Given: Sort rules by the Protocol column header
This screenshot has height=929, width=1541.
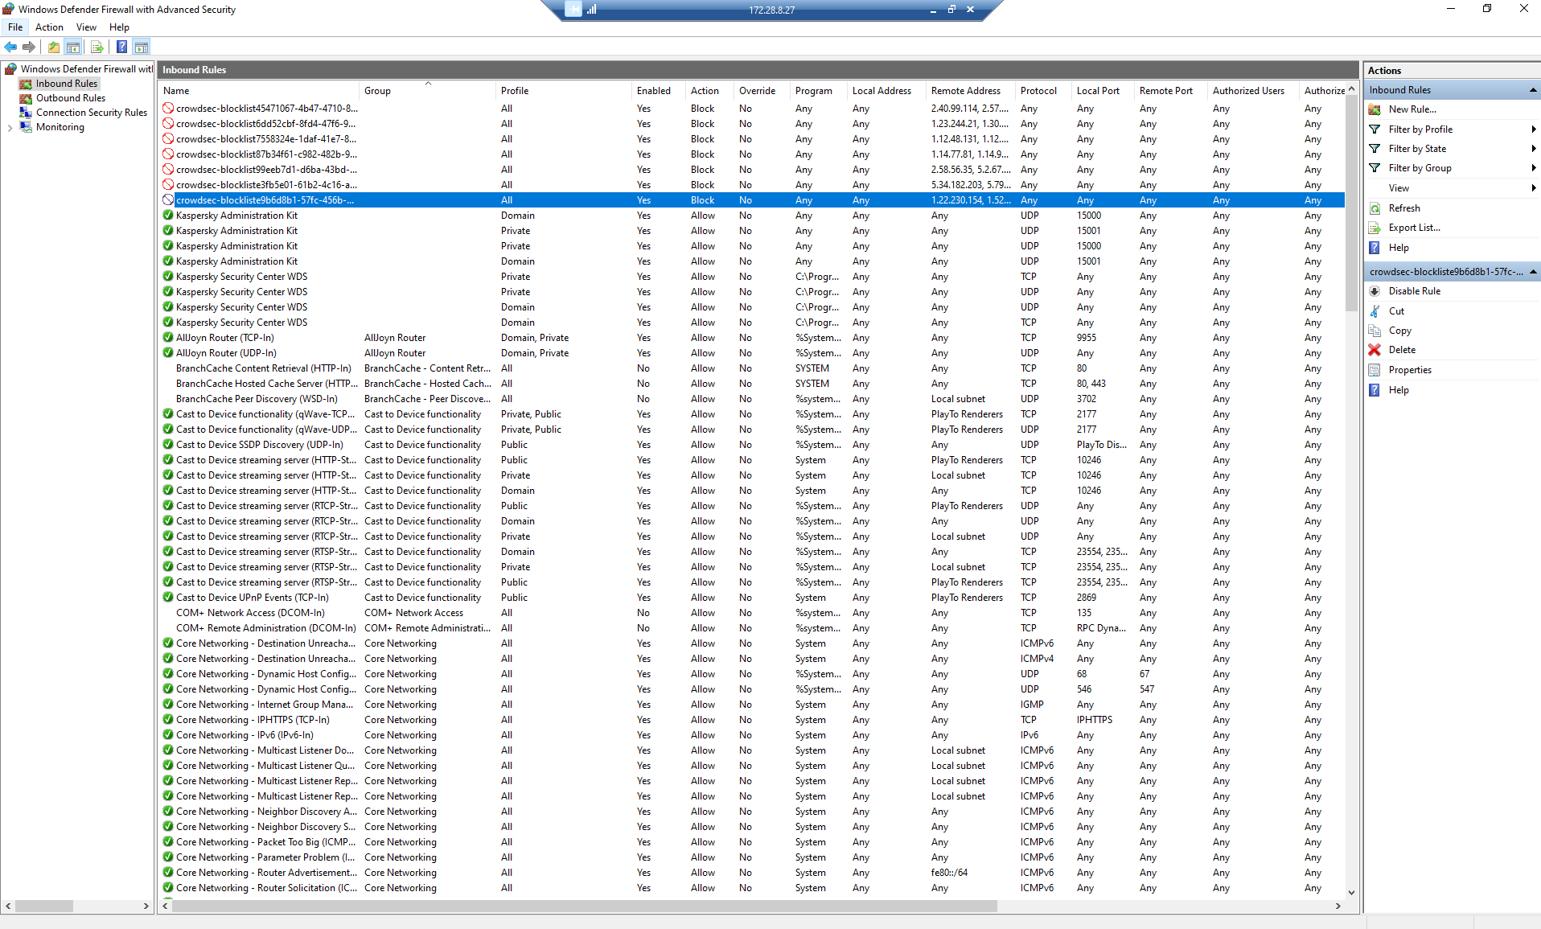Looking at the screenshot, I should tap(1045, 91).
